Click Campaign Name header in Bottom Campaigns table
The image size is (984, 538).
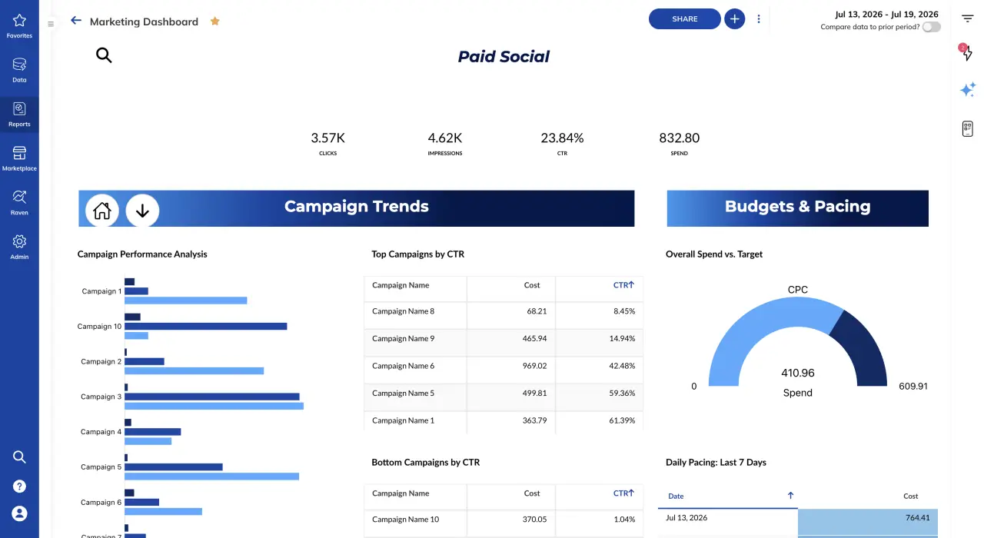401,493
